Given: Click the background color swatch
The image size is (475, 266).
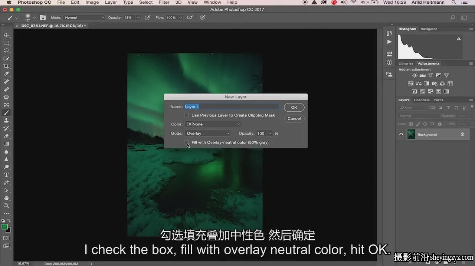Looking at the screenshot, I should [9, 230].
